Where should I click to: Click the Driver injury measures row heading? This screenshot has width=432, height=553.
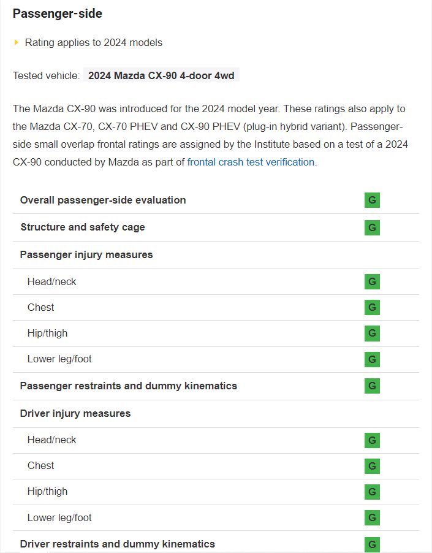[x=75, y=413]
